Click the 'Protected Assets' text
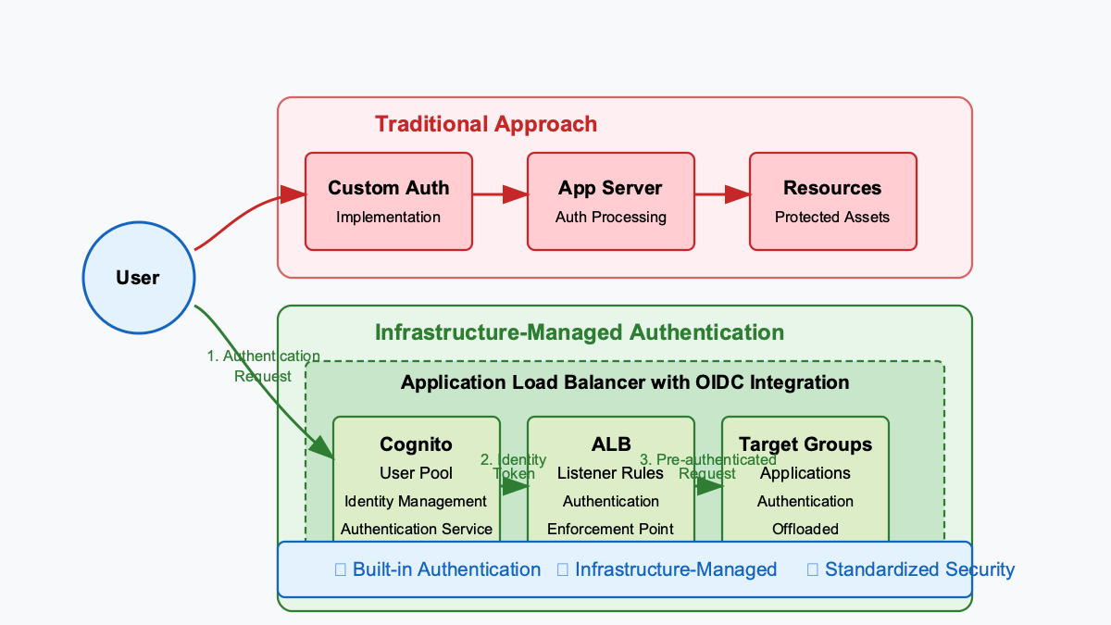The height and width of the screenshot is (625, 1111). point(832,218)
